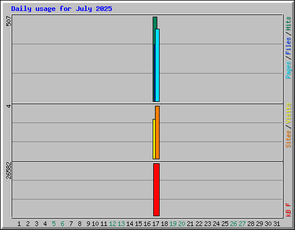Click day label 4 on the x-axis
The image size is (295, 230).
[45, 224]
